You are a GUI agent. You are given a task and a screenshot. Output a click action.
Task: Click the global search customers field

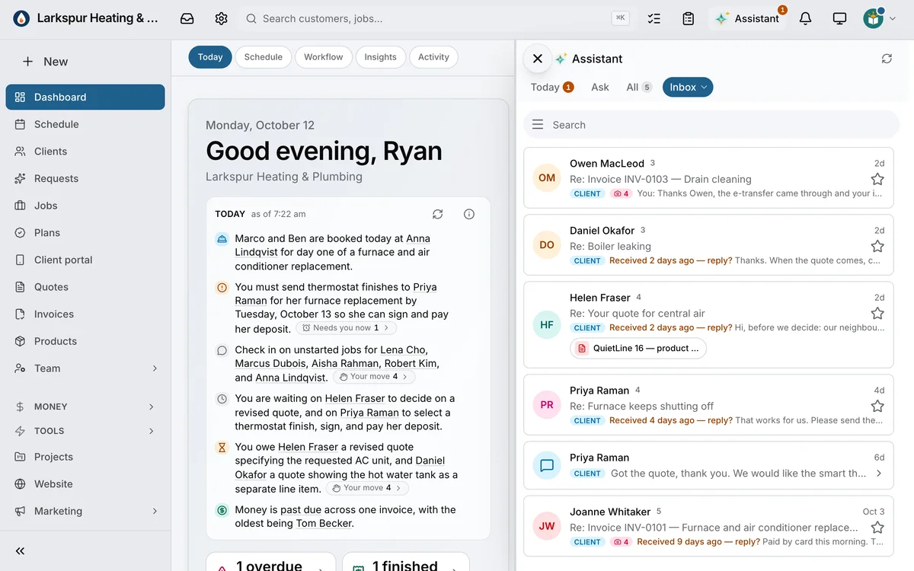coord(438,18)
